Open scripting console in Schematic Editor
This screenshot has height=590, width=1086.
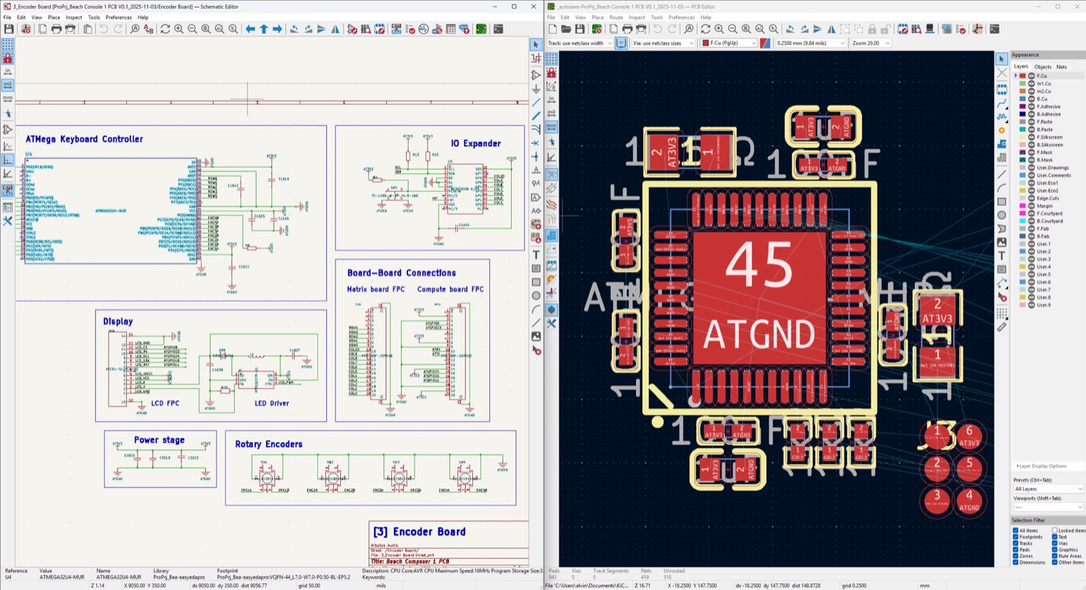pos(498,29)
